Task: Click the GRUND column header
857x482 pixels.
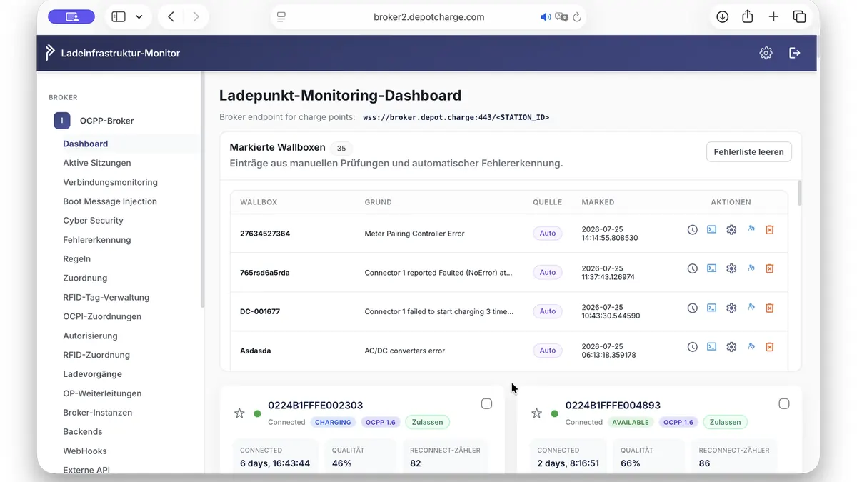Action: [378, 202]
